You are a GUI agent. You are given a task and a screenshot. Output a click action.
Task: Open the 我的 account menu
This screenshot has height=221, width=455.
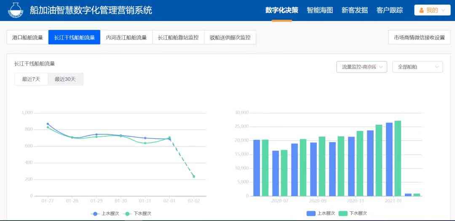[x=432, y=11]
